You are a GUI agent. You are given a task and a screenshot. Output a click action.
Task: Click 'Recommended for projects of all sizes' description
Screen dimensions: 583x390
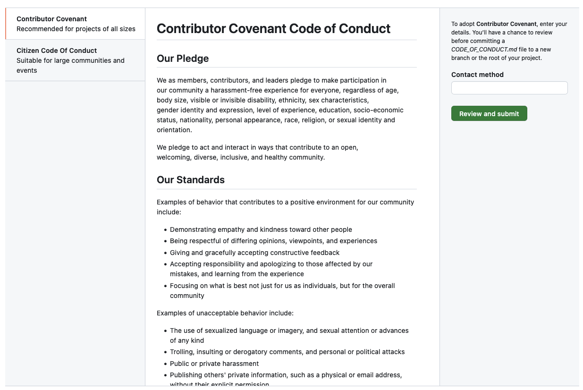point(76,29)
